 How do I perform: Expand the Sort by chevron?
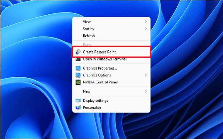[x=146, y=29]
